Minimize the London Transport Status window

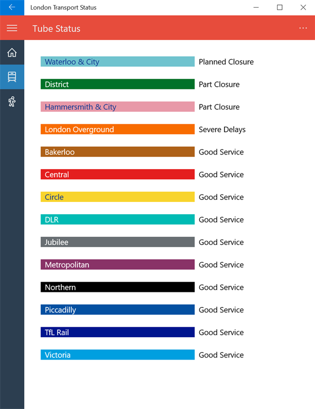pos(256,8)
